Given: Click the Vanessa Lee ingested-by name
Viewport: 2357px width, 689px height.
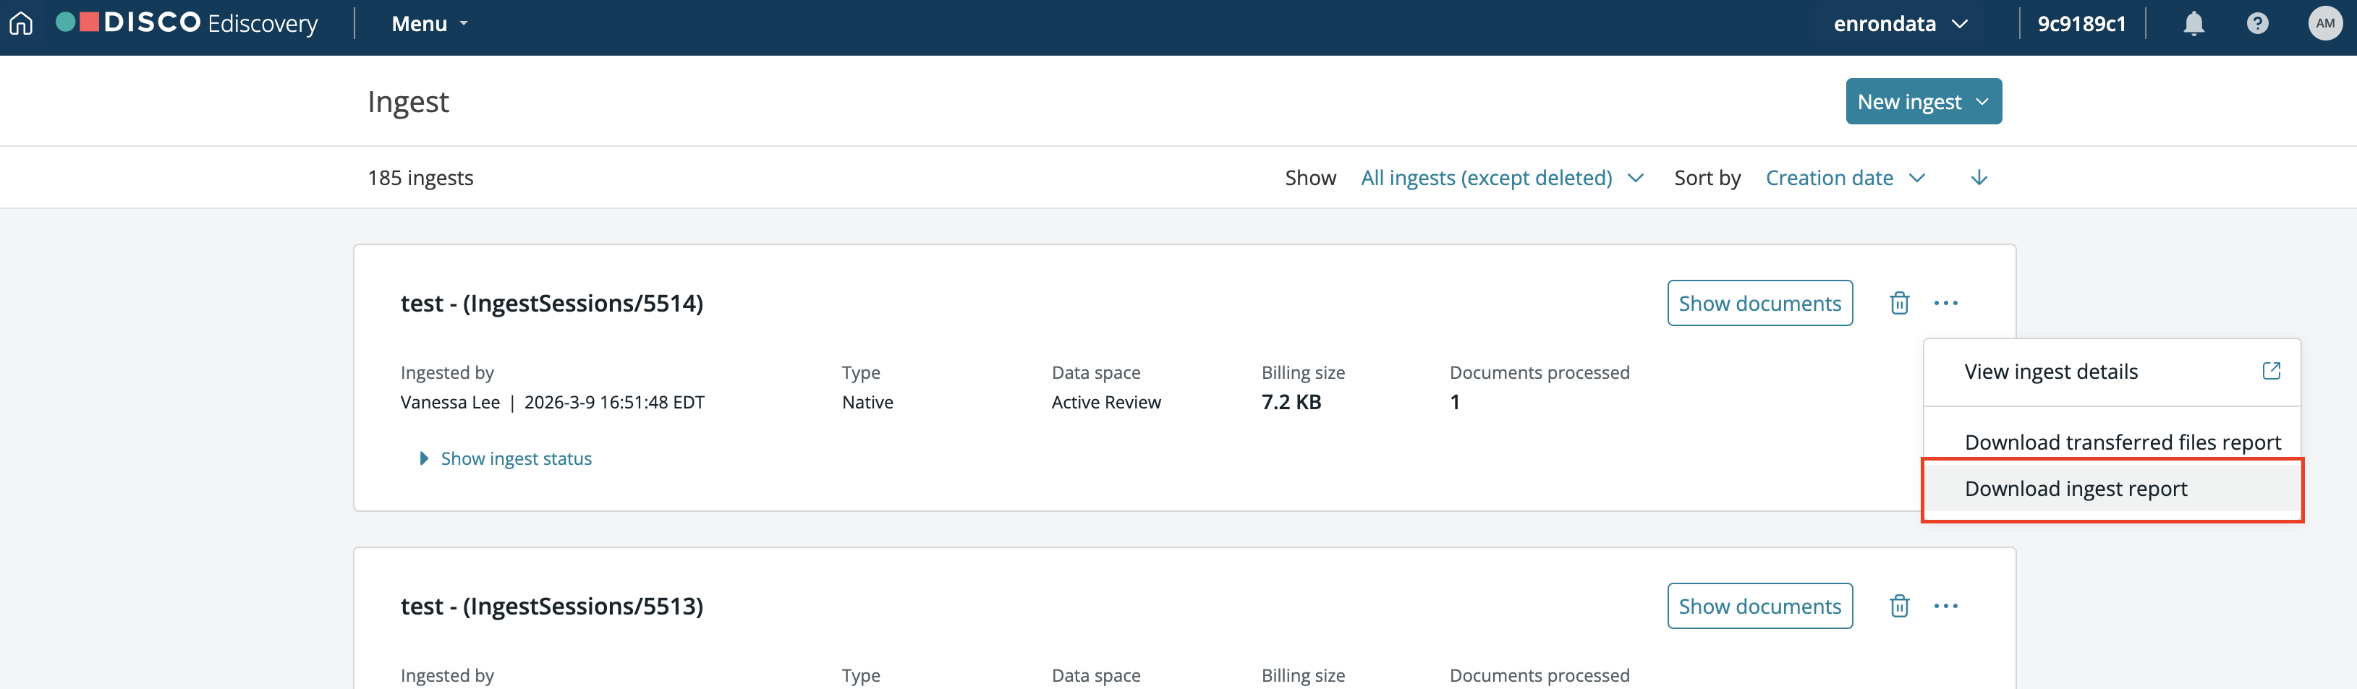Looking at the screenshot, I should tap(450, 402).
